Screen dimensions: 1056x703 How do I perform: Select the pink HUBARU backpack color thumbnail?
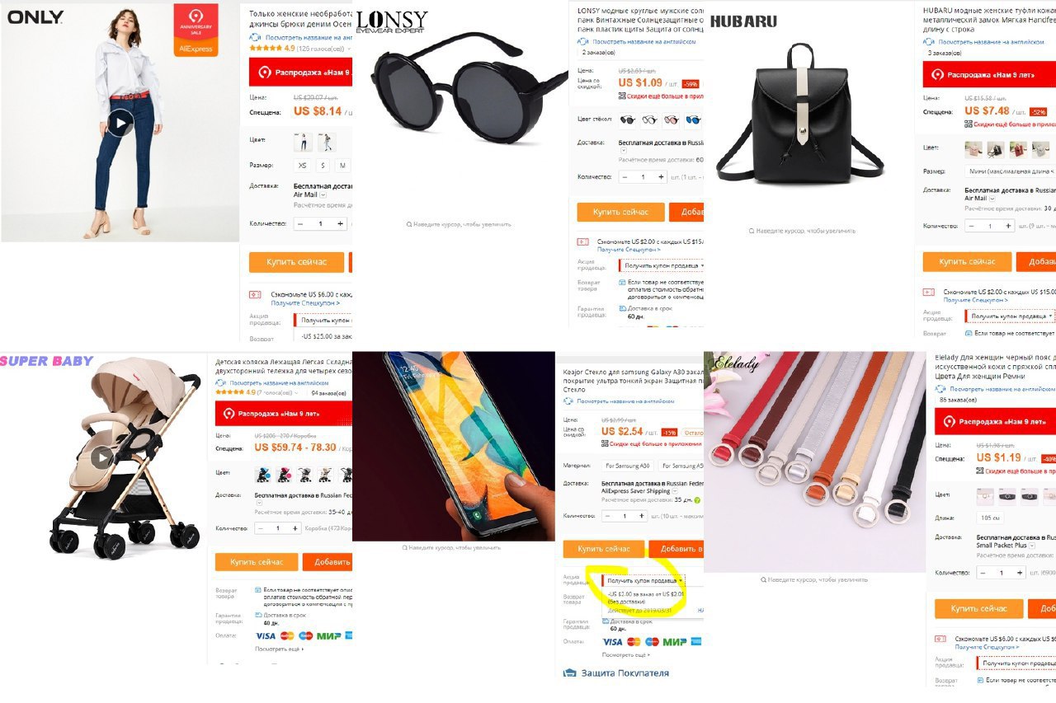pyautogui.click(x=973, y=149)
